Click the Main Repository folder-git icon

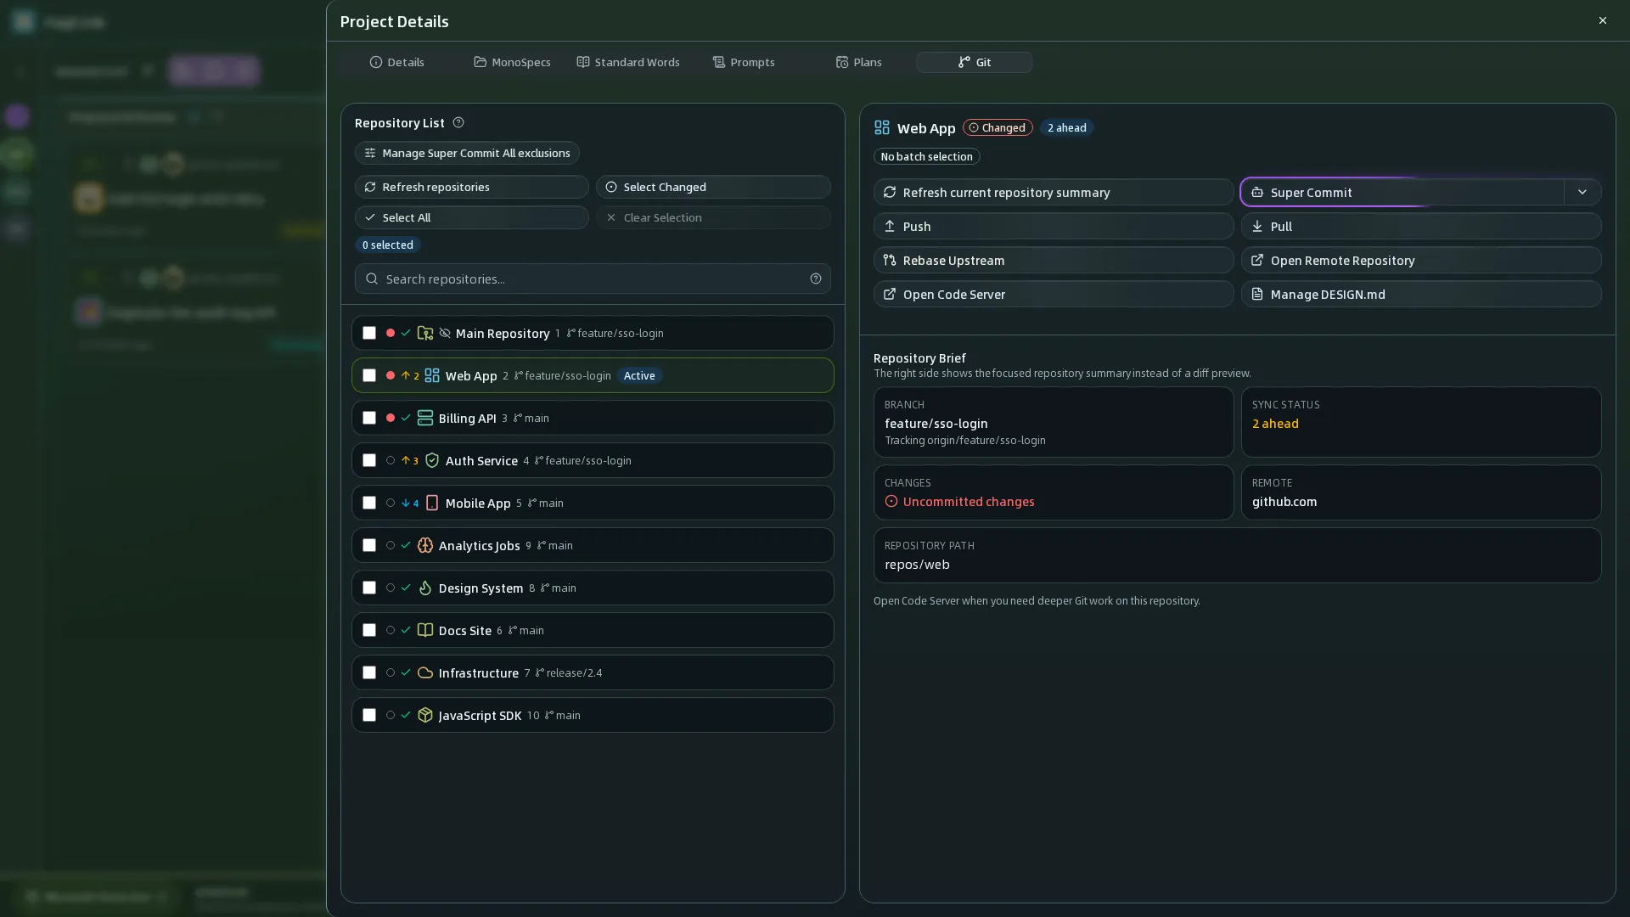(425, 334)
